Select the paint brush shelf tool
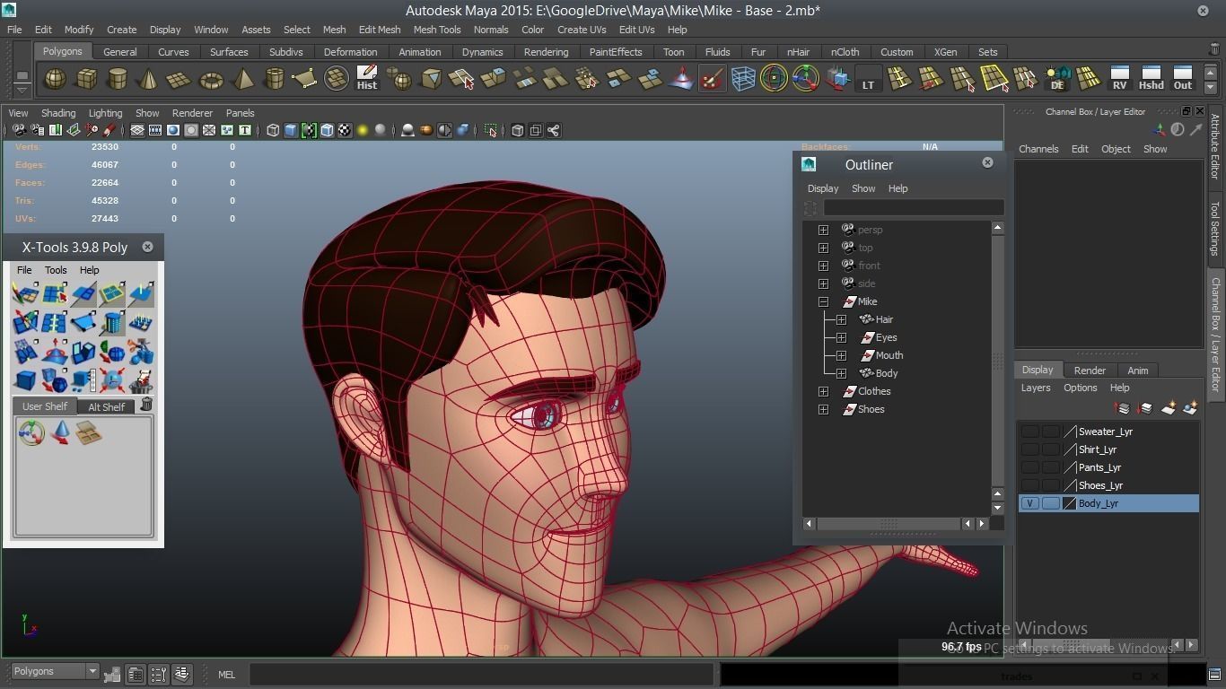Image resolution: width=1226 pixels, height=689 pixels. click(x=712, y=79)
